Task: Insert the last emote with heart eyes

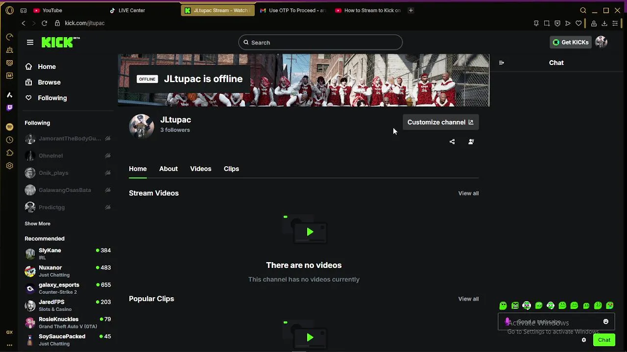Action: [x=610, y=306]
